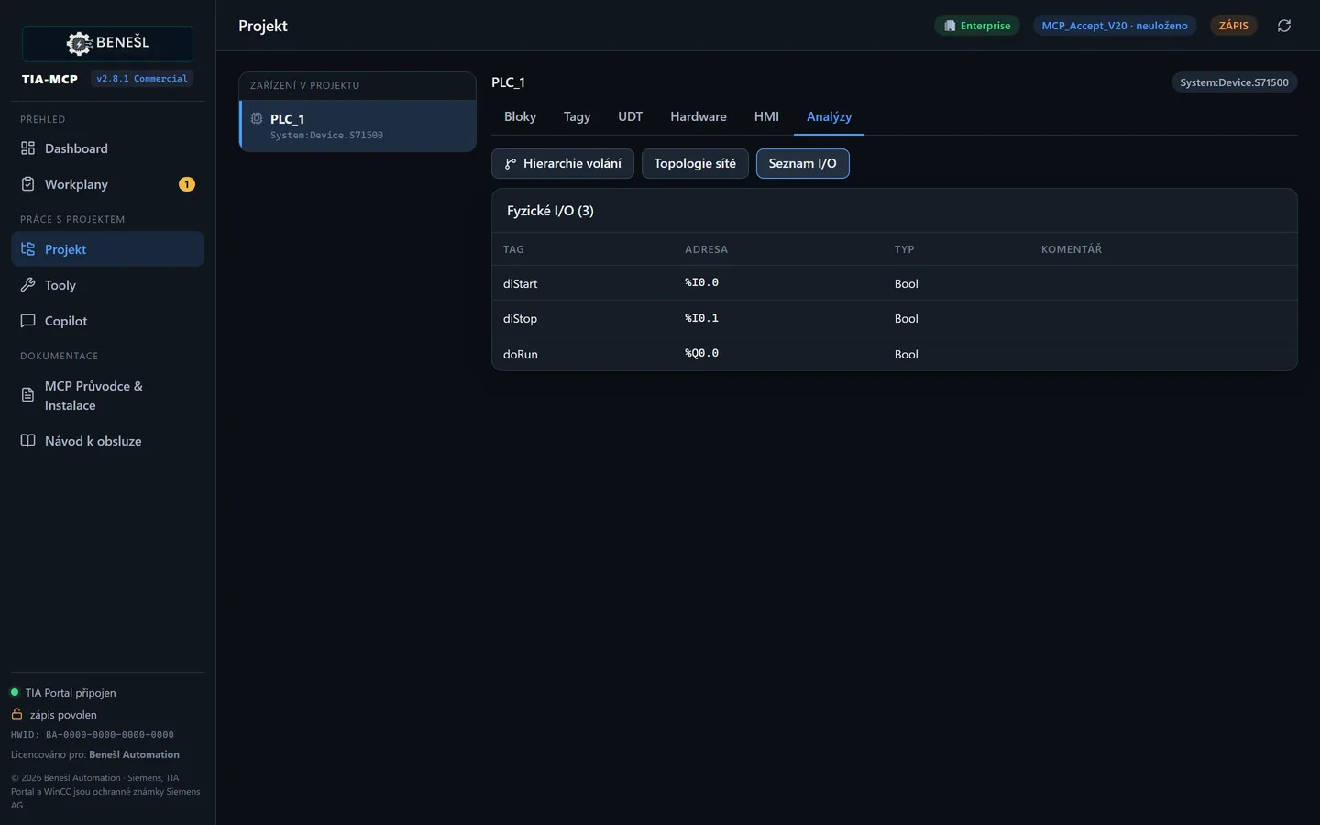
Task: Click the Dashboard grid icon
Action: click(x=27, y=148)
